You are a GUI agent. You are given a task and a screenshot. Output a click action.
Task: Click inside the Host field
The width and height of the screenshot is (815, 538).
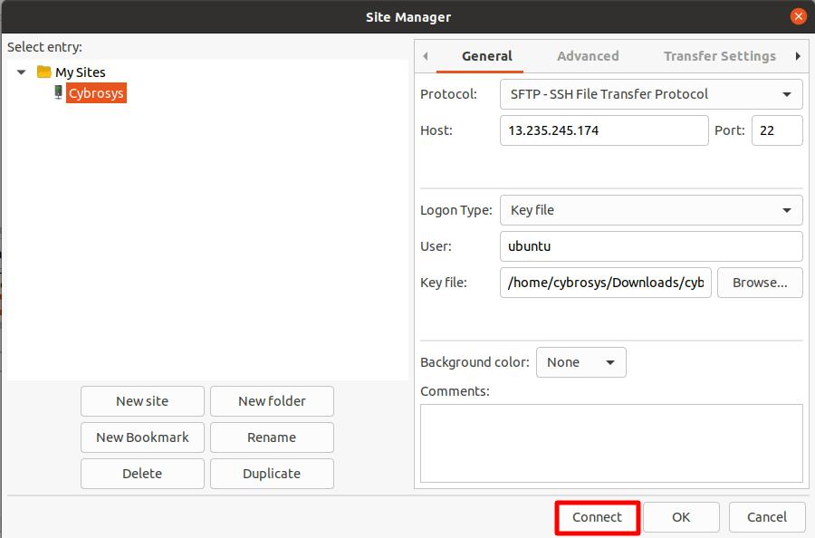point(604,130)
